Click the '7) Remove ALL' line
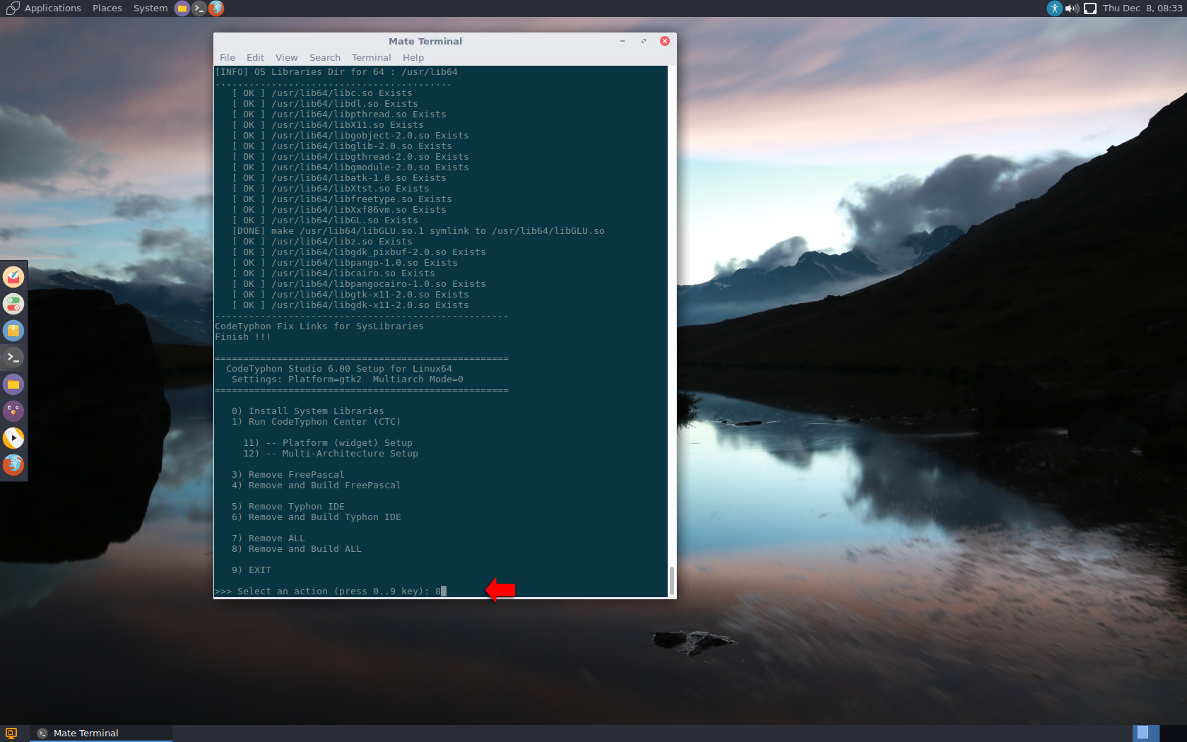This screenshot has width=1187, height=742. (x=268, y=538)
